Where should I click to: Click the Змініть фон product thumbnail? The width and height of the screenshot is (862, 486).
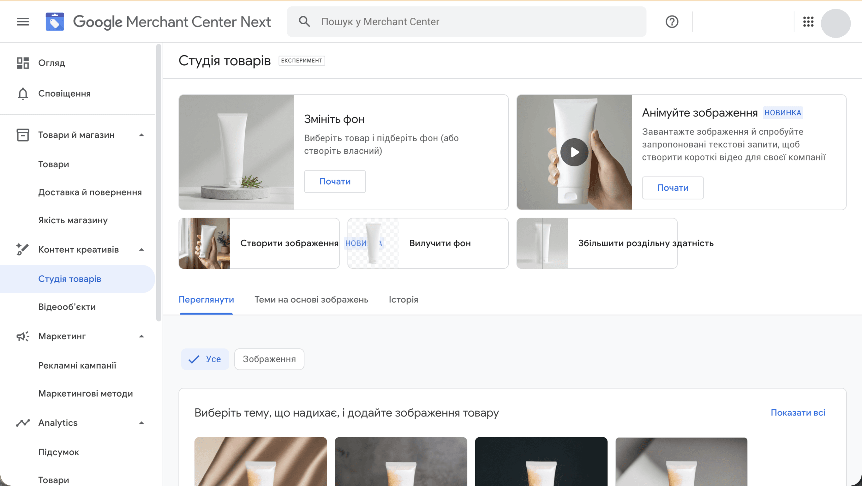click(x=236, y=152)
